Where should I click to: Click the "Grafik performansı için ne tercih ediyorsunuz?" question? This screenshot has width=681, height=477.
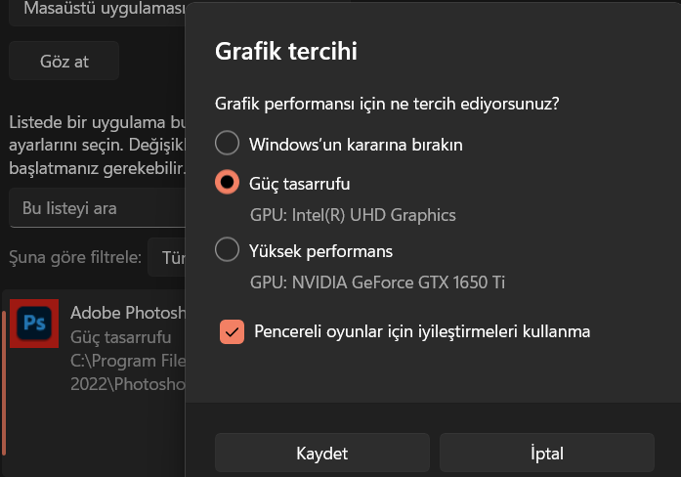[393, 102]
